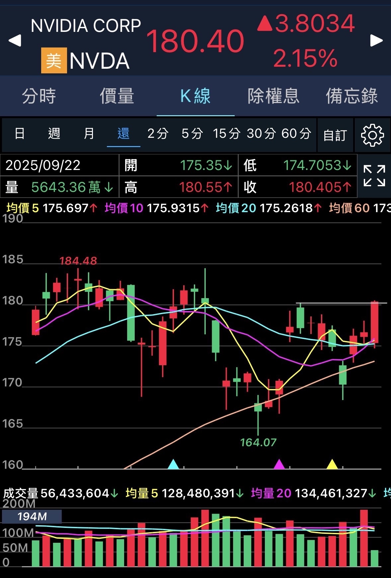Tap the magenta triangle marker on chart axis
The height and width of the screenshot is (578, 391).
pos(279,464)
